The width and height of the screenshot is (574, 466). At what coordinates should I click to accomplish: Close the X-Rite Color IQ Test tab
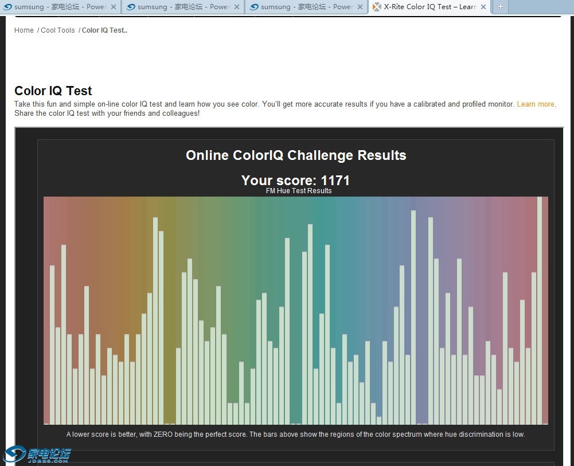click(x=483, y=7)
